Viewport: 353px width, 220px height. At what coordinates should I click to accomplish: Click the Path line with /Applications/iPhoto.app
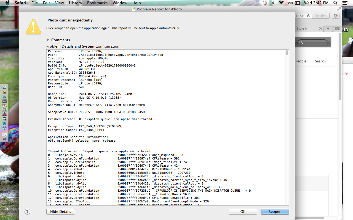[x=105, y=55]
